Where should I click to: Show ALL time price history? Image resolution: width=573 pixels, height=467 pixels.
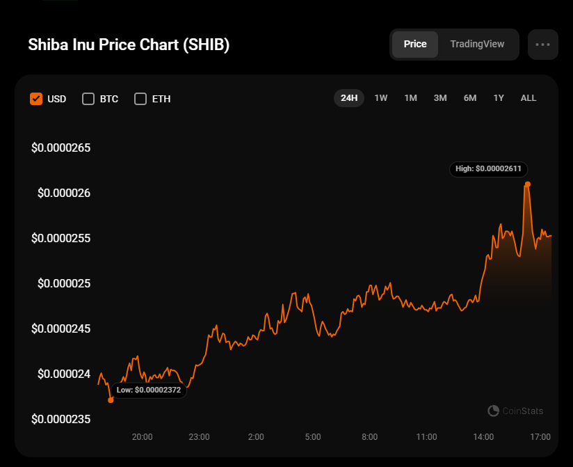pyautogui.click(x=528, y=98)
